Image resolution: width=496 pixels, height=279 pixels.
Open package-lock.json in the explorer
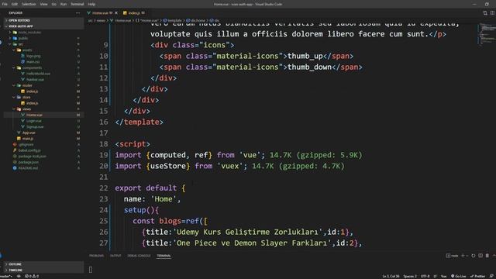(x=32, y=157)
